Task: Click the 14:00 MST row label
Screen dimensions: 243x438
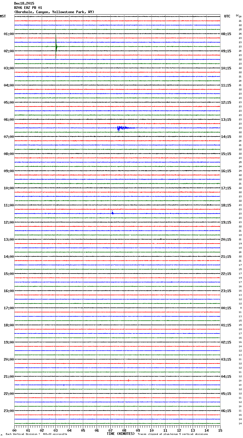Action: click(x=9, y=257)
